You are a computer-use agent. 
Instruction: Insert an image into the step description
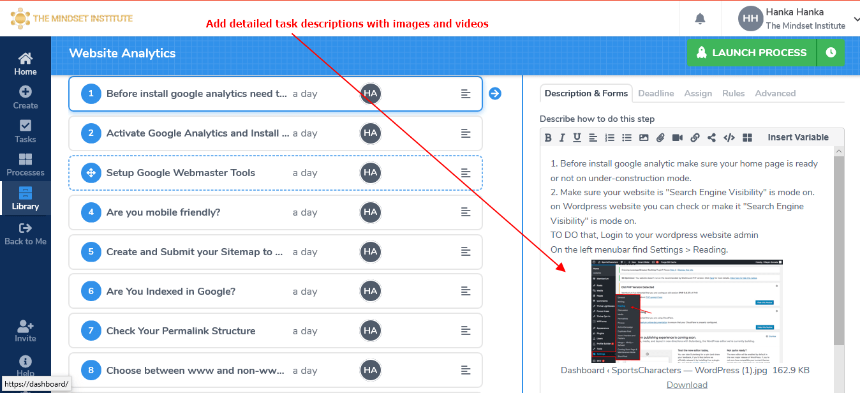coord(644,137)
